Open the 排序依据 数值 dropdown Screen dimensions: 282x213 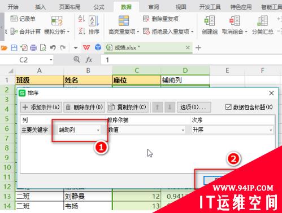pos(146,130)
